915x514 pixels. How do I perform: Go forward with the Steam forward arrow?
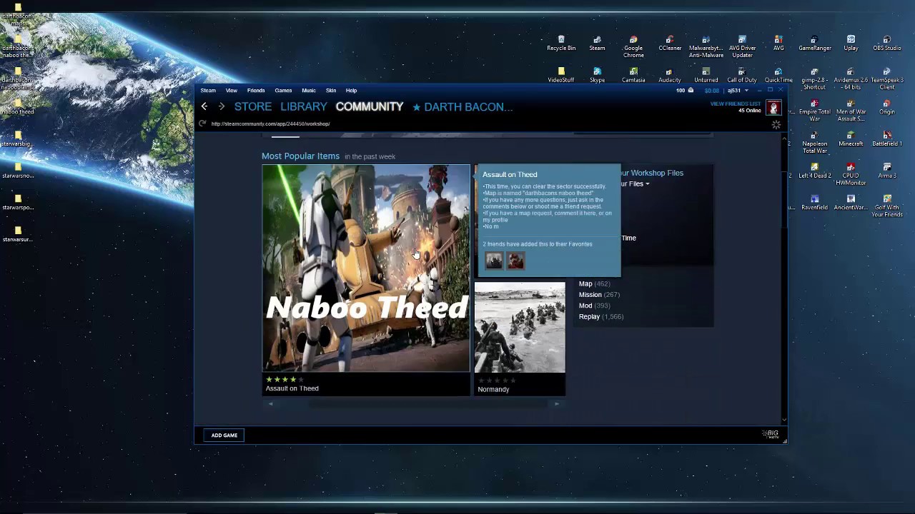click(x=222, y=107)
